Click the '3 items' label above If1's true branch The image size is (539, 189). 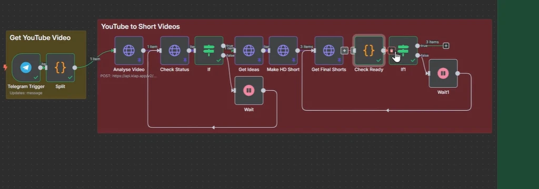pos(433,42)
